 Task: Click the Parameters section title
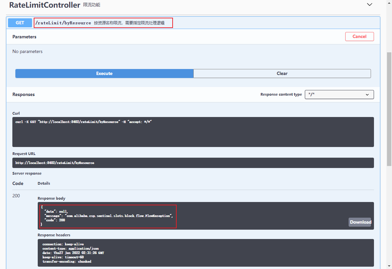pyautogui.click(x=24, y=37)
